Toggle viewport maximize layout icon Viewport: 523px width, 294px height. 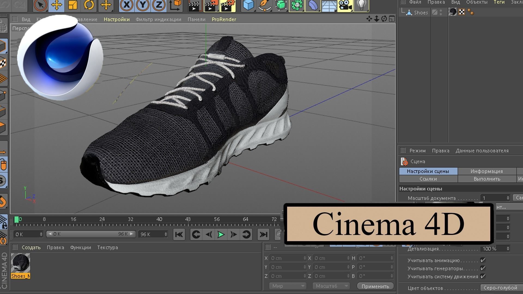(x=392, y=19)
